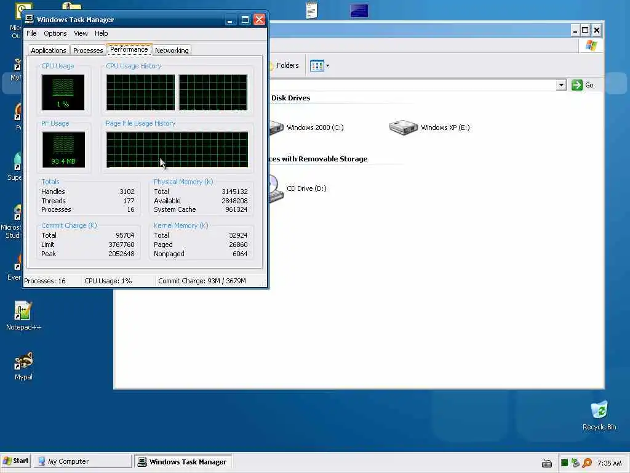Click the Windows Task Manager taskbar button
The width and height of the screenshot is (630, 473).
[x=182, y=462]
